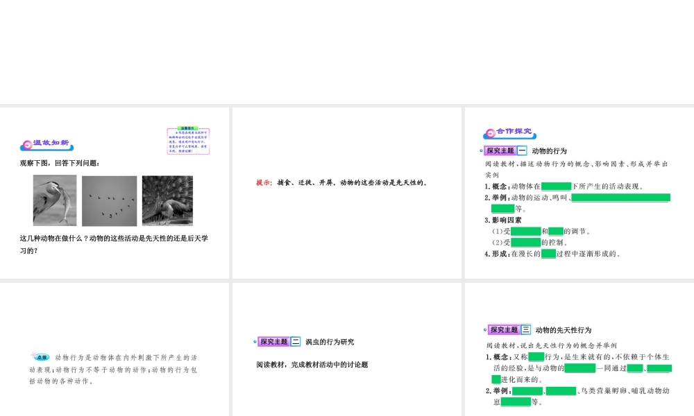The image size is (694, 416).
Task: Click the line 阅读教材，完成教材活动中的讨论题
Action: pyautogui.click(x=312, y=365)
